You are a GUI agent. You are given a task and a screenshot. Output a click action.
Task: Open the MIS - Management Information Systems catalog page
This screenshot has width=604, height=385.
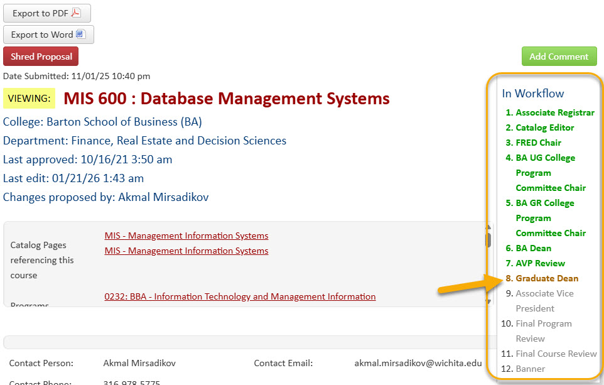click(x=186, y=236)
